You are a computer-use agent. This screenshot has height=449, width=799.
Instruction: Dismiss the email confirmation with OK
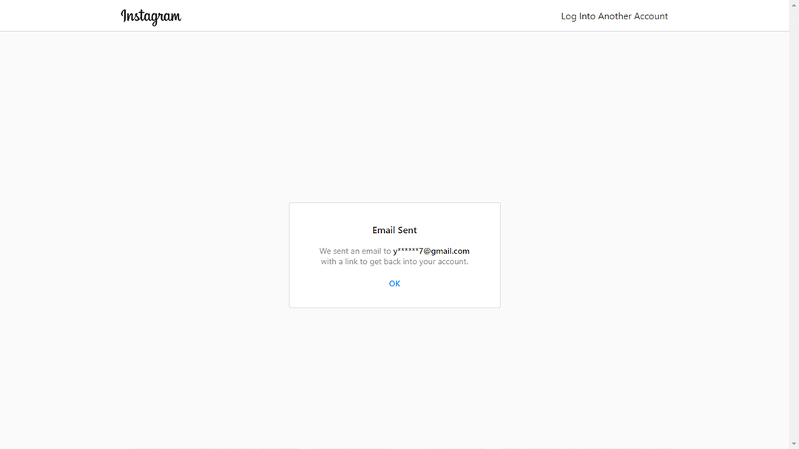[394, 283]
